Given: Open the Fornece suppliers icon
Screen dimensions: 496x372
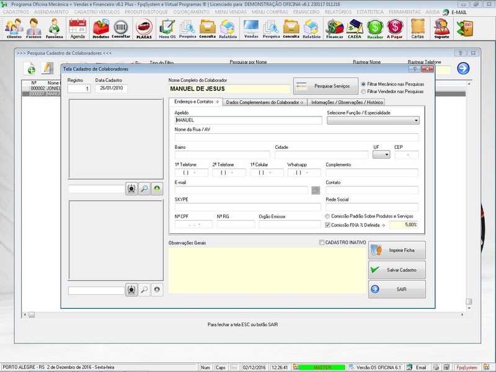Looking at the screenshot, I should 34,29.
